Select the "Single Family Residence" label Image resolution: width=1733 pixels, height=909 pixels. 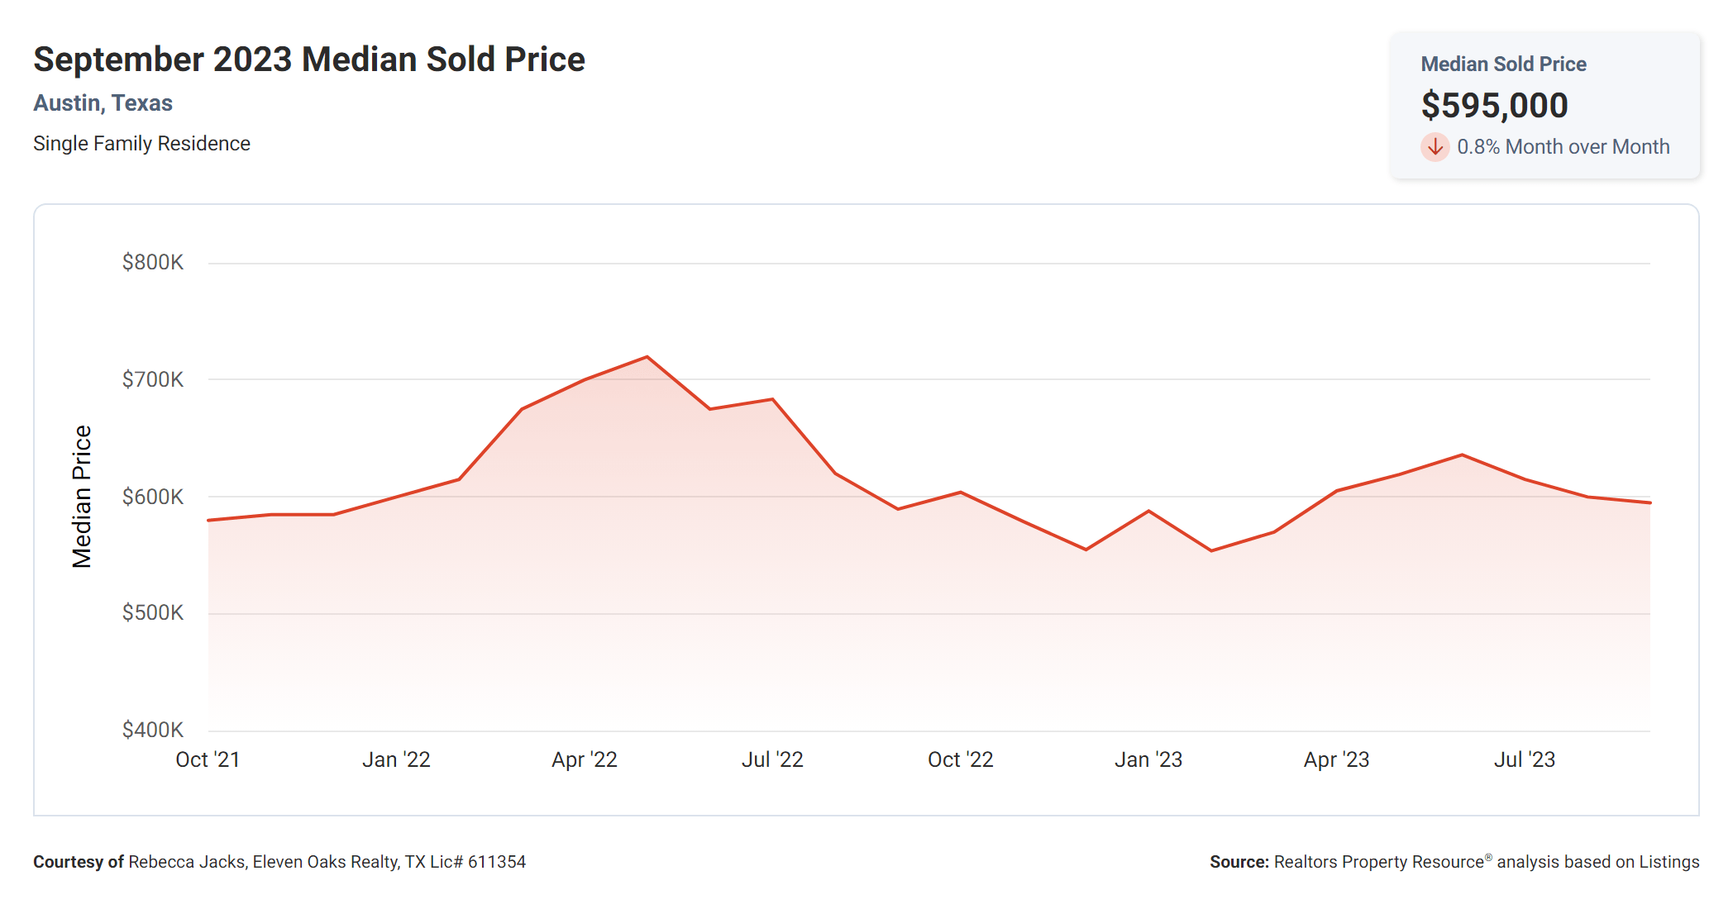[141, 144]
